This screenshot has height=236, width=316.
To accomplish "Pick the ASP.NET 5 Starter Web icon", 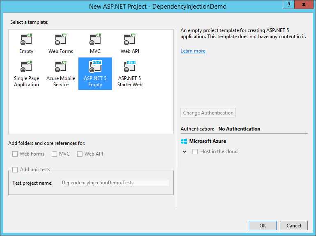I will pos(130,66).
